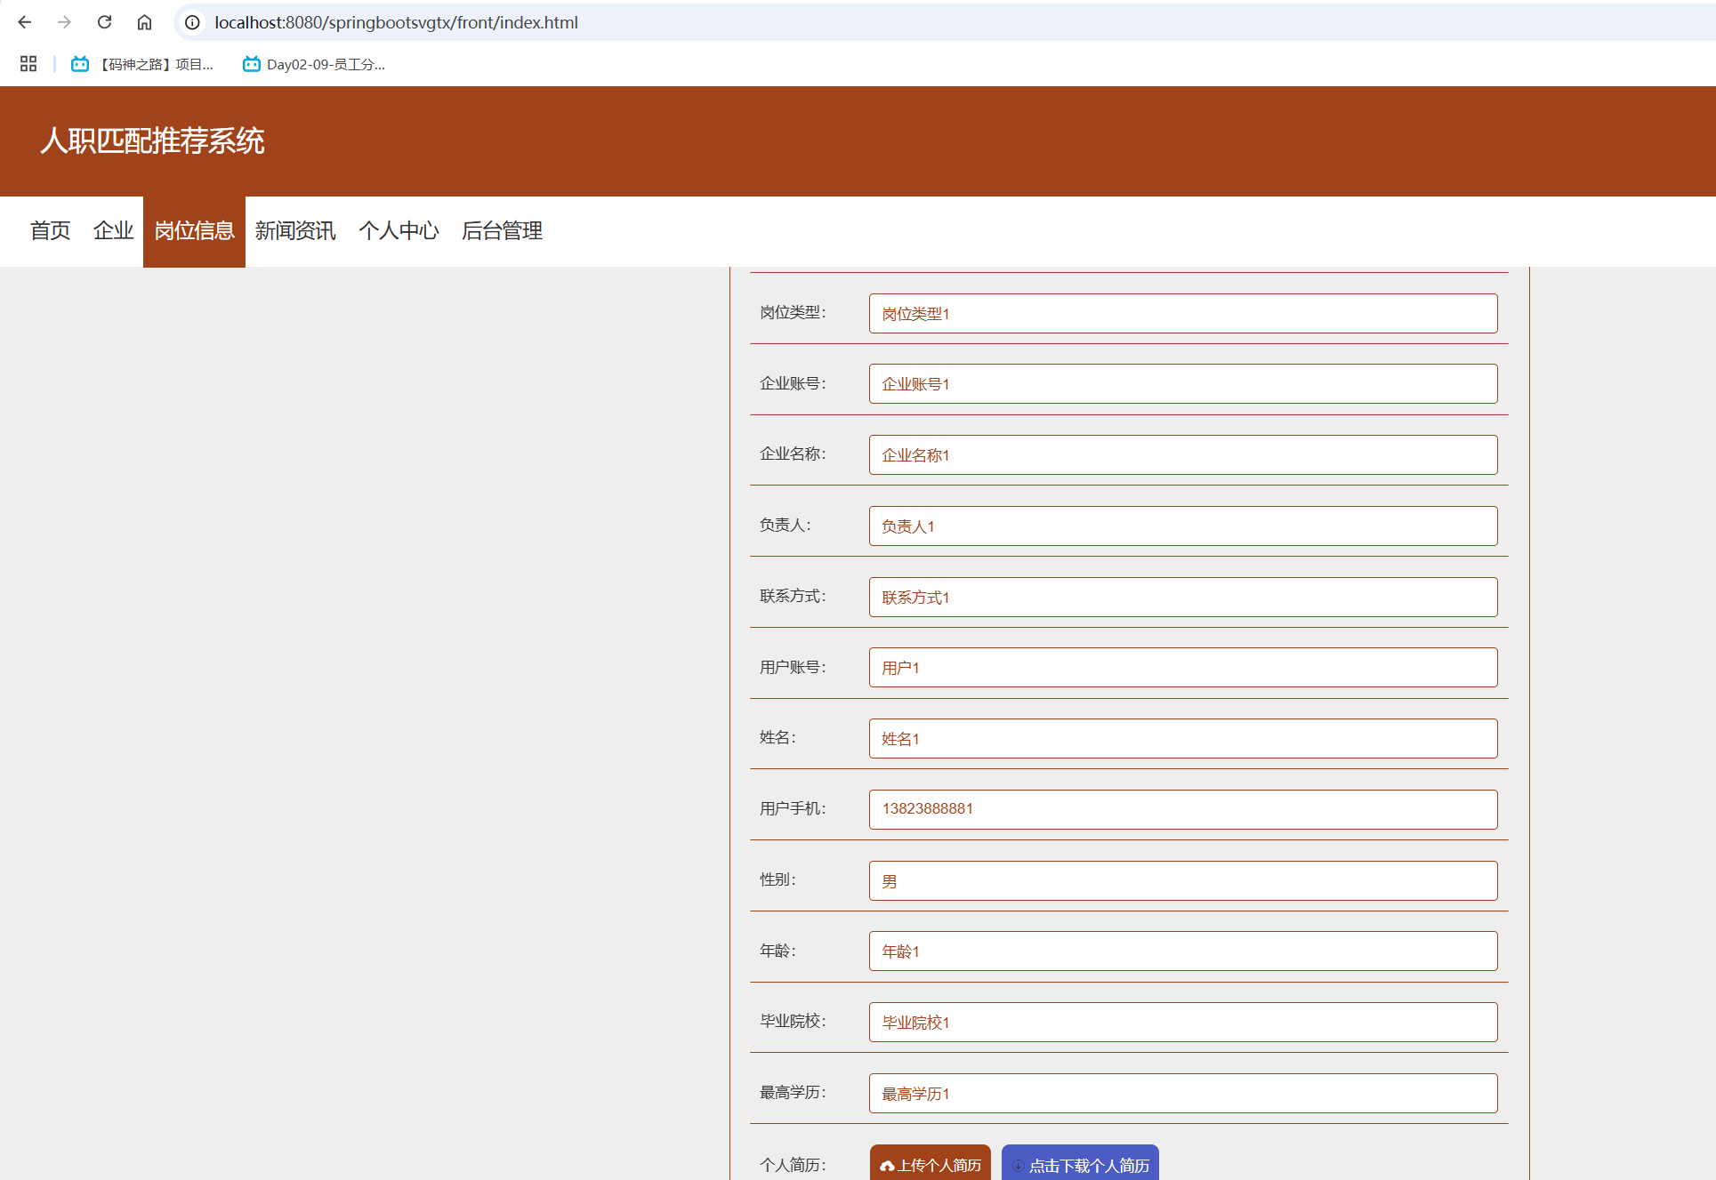The height and width of the screenshot is (1180, 1716).
Task: Click the 点击下载个人简历 download button
Action: (x=1080, y=1164)
